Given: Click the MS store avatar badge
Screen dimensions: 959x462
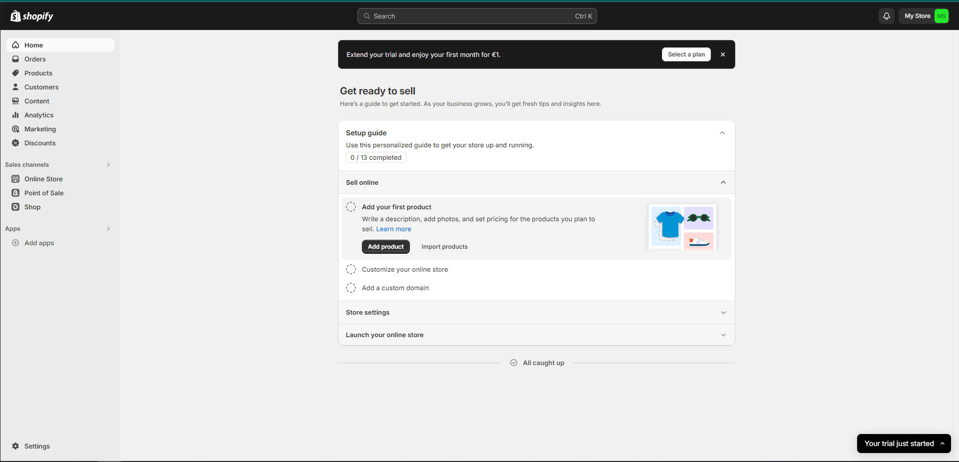Looking at the screenshot, I should pos(941,16).
